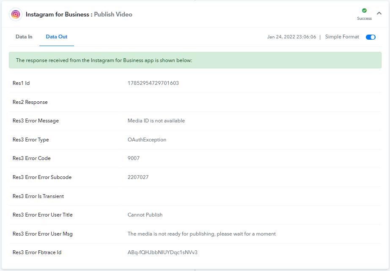Click the Simple Format label
Viewport: 390px width, 271px height.
[342, 37]
